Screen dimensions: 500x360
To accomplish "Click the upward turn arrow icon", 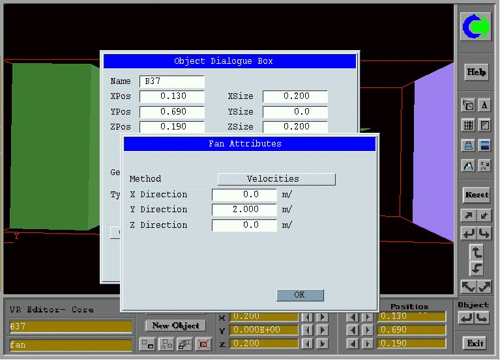I will click(476, 252).
